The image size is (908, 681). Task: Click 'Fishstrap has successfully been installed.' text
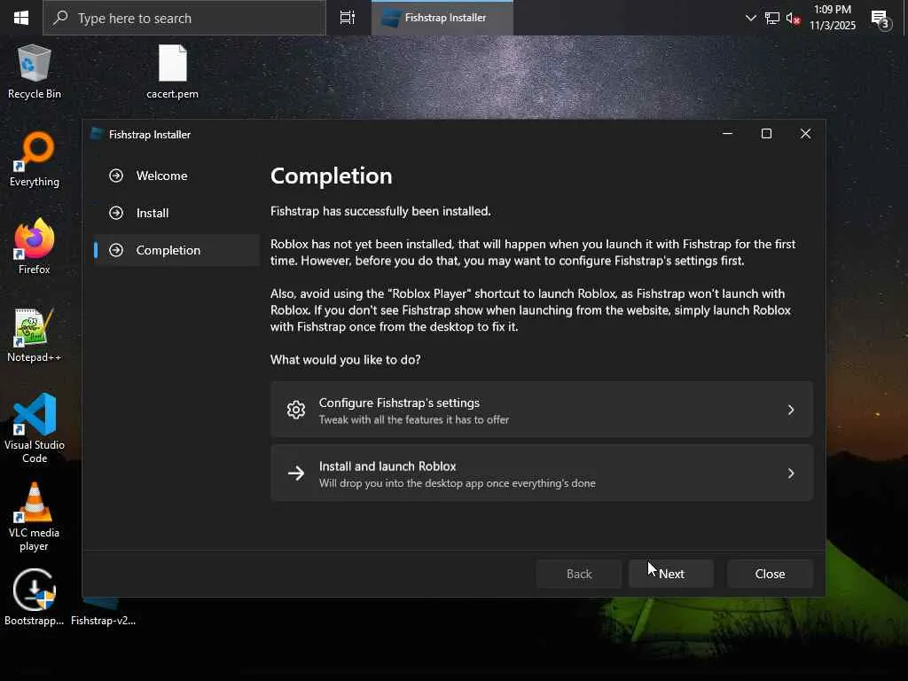click(x=380, y=211)
